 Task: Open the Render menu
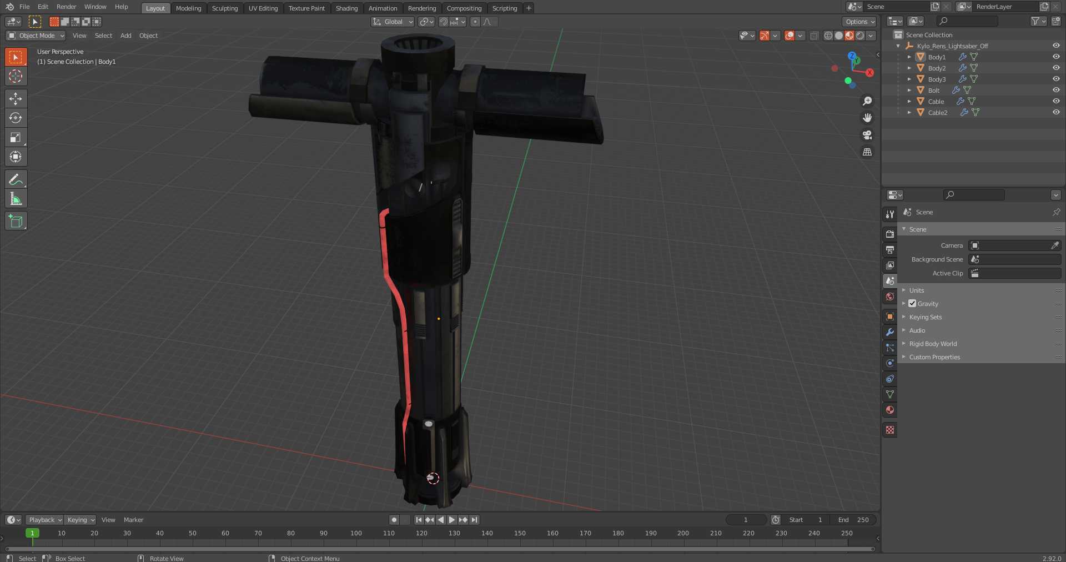[x=66, y=7]
